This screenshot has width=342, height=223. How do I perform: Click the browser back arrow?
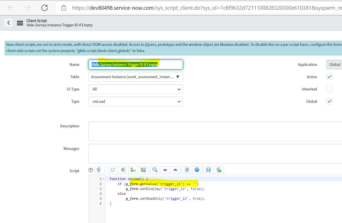(11, 8)
